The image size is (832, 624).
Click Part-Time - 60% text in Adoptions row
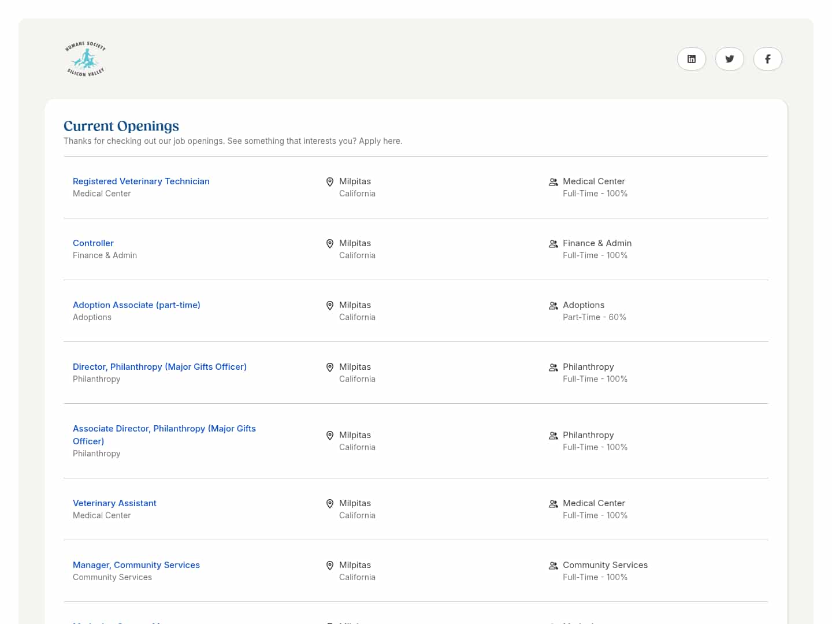pos(594,317)
